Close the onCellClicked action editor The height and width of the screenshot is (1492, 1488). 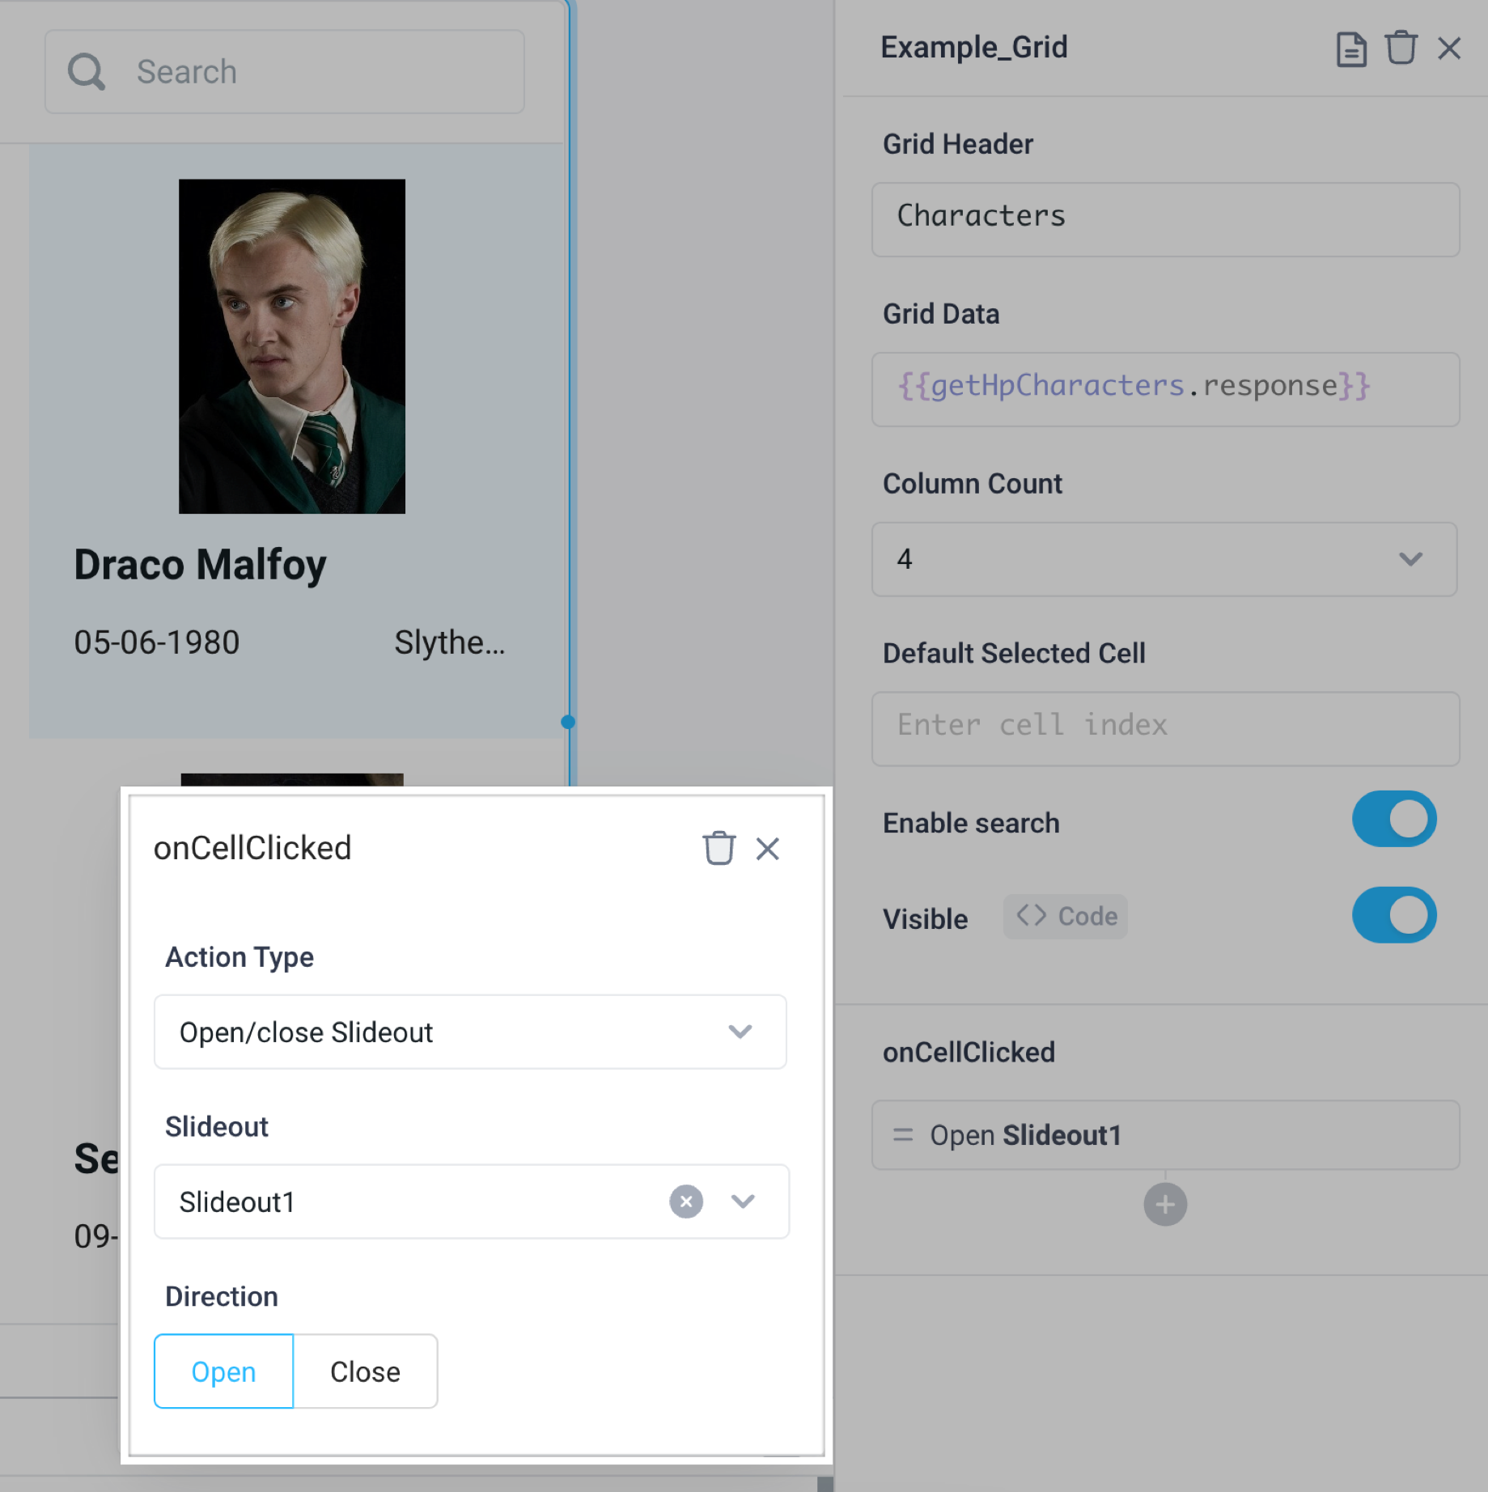767,849
